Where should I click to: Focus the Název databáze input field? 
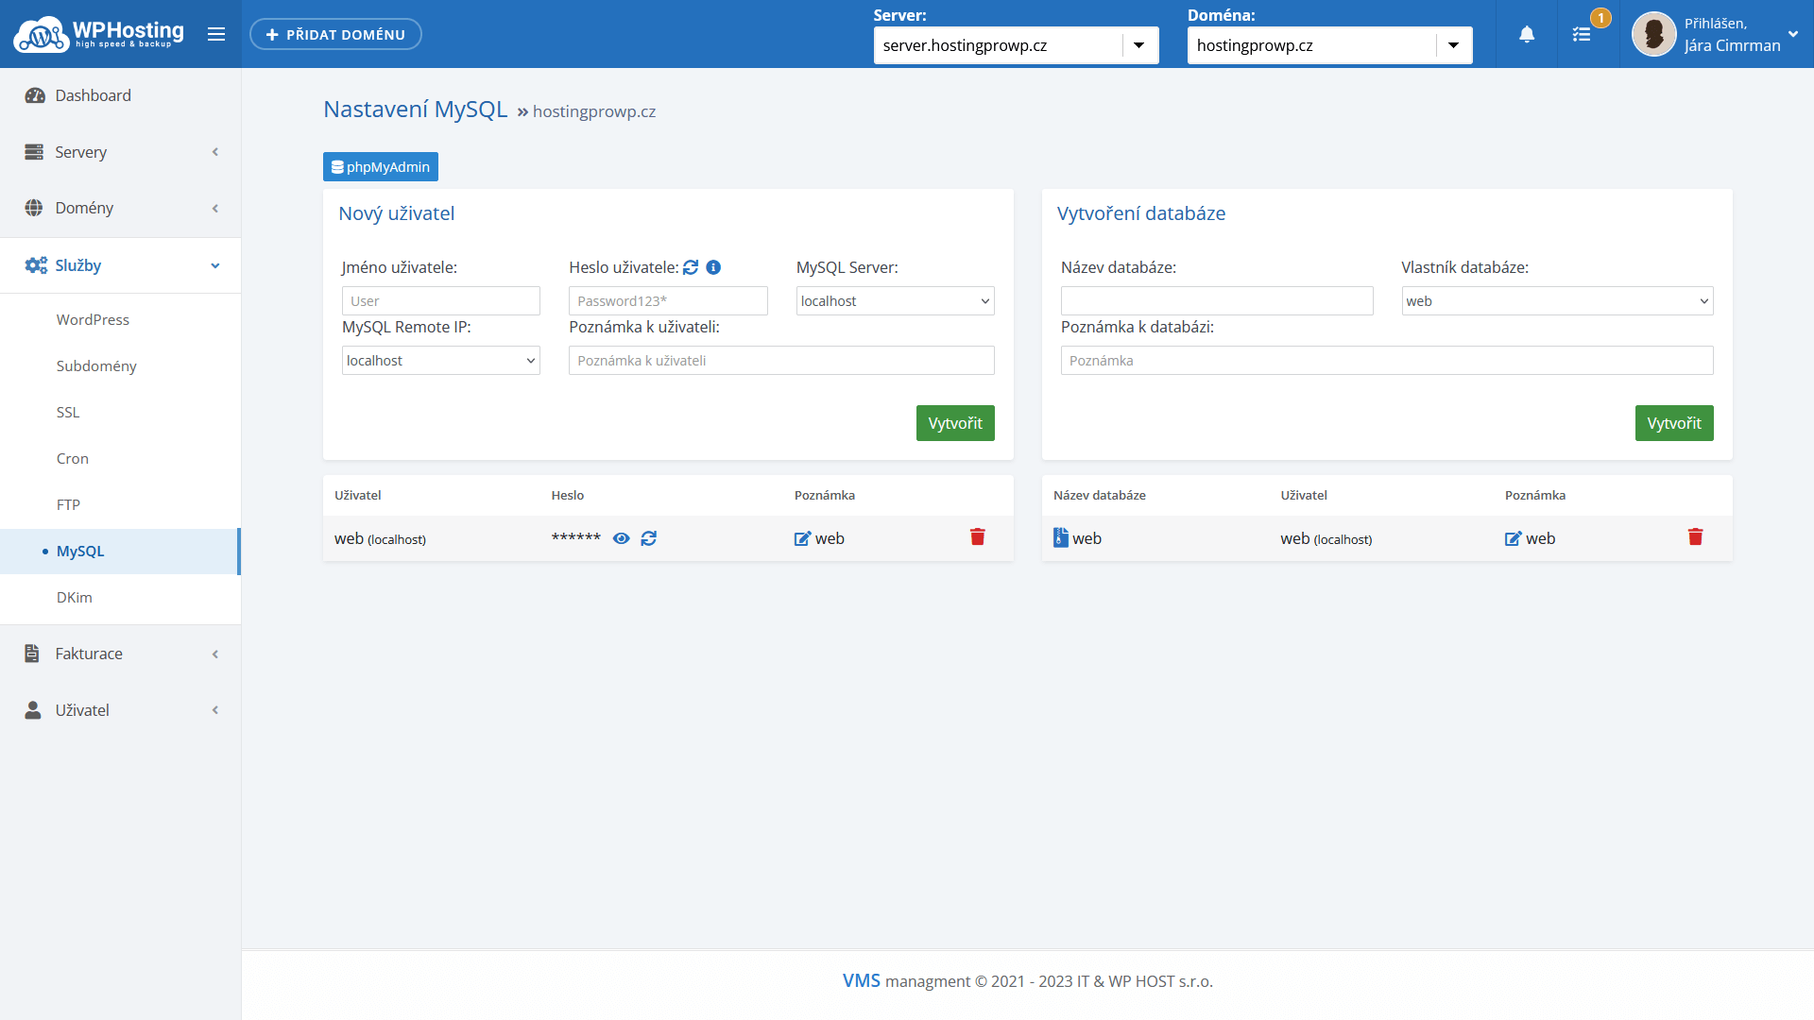pyautogui.click(x=1216, y=301)
